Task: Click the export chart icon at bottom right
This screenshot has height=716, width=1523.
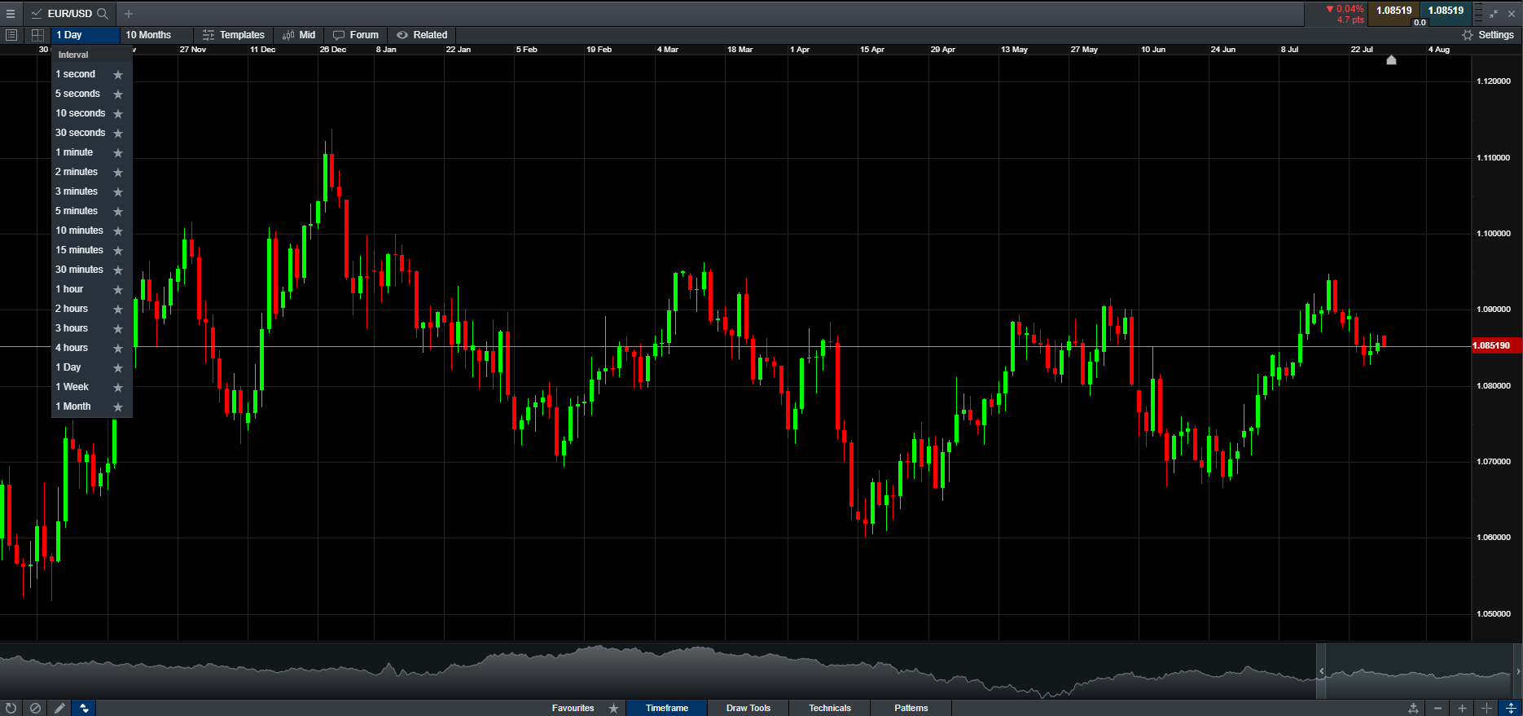Action: pyautogui.click(x=1413, y=708)
